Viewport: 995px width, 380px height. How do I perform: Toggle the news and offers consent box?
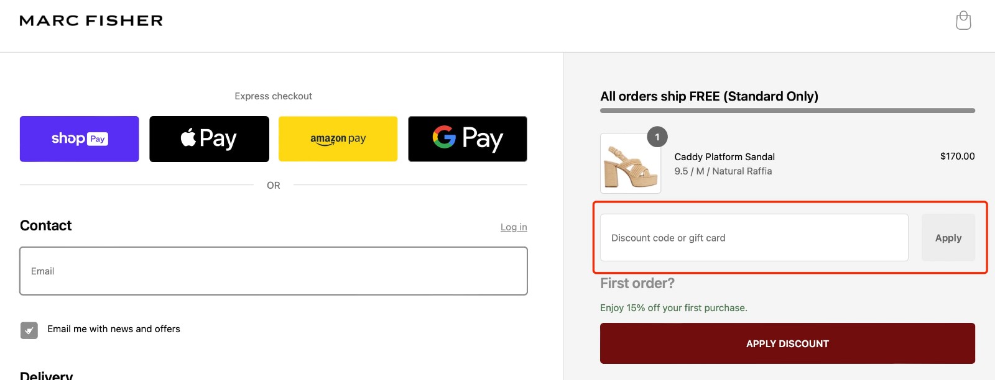point(28,330)
